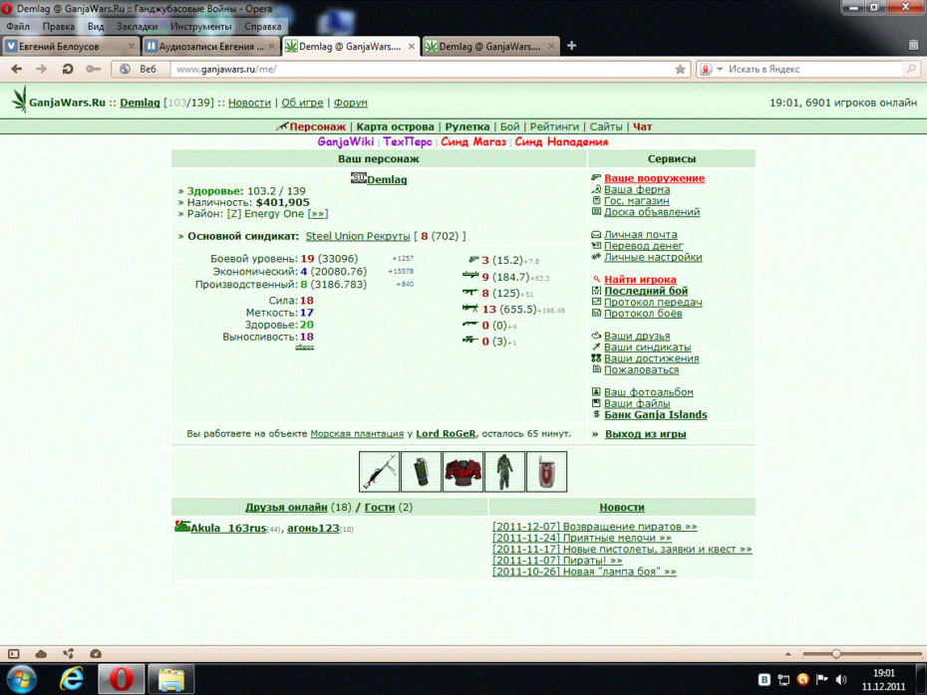The width and height of the screenshot is (927, 695).
Task: Click the GanjaWars leaf logo
Action: pyautogui.click(x=20, y=100)
